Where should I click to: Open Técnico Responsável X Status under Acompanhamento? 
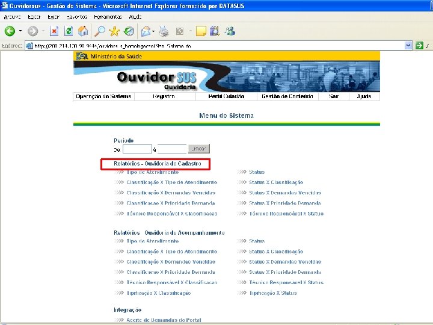[x=286, y=282]
